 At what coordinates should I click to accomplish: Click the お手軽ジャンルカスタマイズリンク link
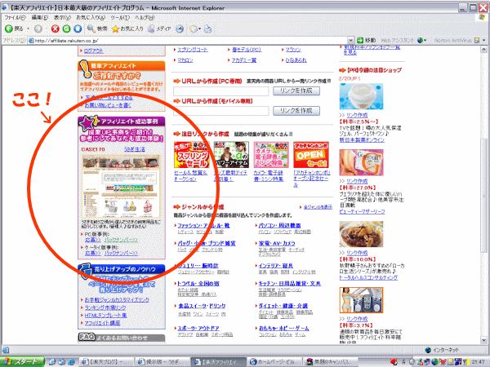(117, 299)
